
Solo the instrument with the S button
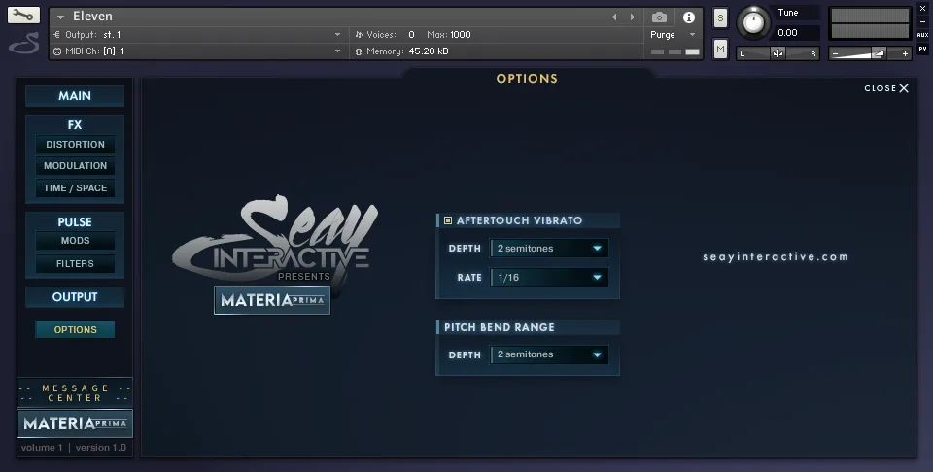tap(720, 17)
